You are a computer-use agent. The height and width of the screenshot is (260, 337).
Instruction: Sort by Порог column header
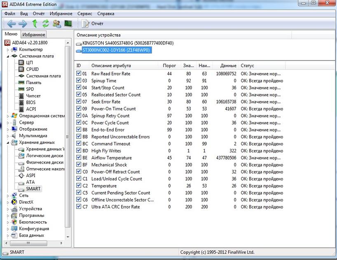[169, 66]
